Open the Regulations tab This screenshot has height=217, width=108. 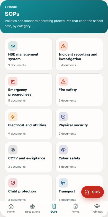pos(32,208)
